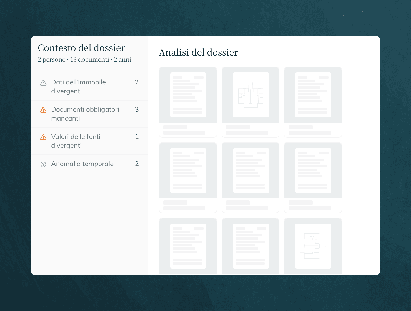Click the count 3 for Documenti obbligatori mancanti
Screen dimensions: 411x311
pyautogui.click(x=137, y=109)
